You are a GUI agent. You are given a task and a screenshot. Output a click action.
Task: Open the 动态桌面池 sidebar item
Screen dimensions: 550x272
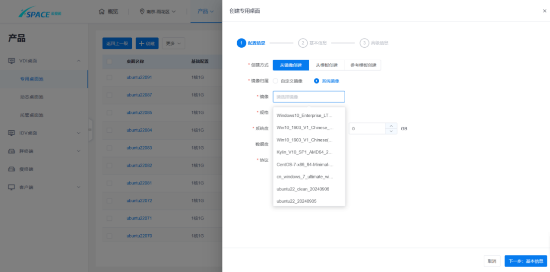pos(32,97)
